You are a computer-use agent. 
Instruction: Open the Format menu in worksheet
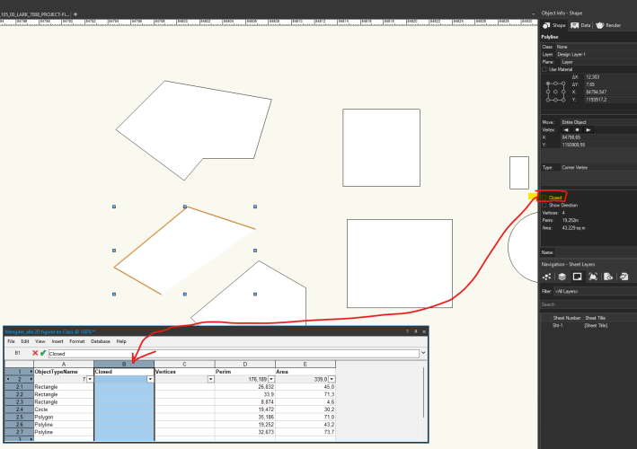pyautogui.click(x=77, y=341)
